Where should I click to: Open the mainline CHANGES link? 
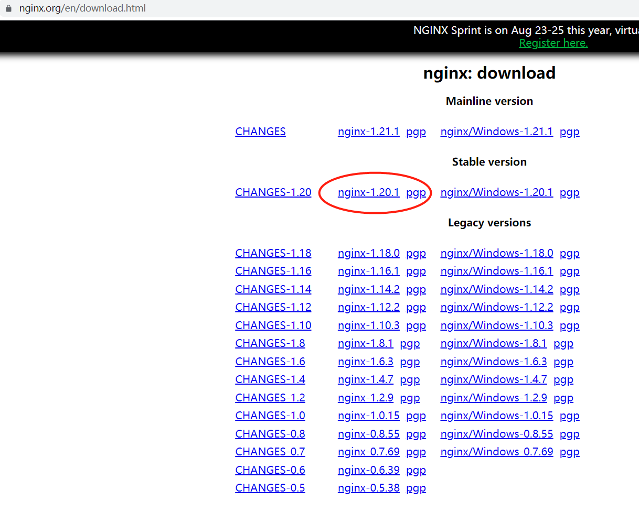260,132
